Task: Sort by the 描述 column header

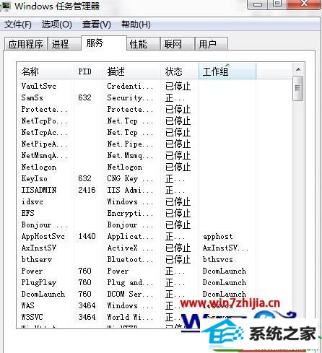Action: [x=131, y=71]
